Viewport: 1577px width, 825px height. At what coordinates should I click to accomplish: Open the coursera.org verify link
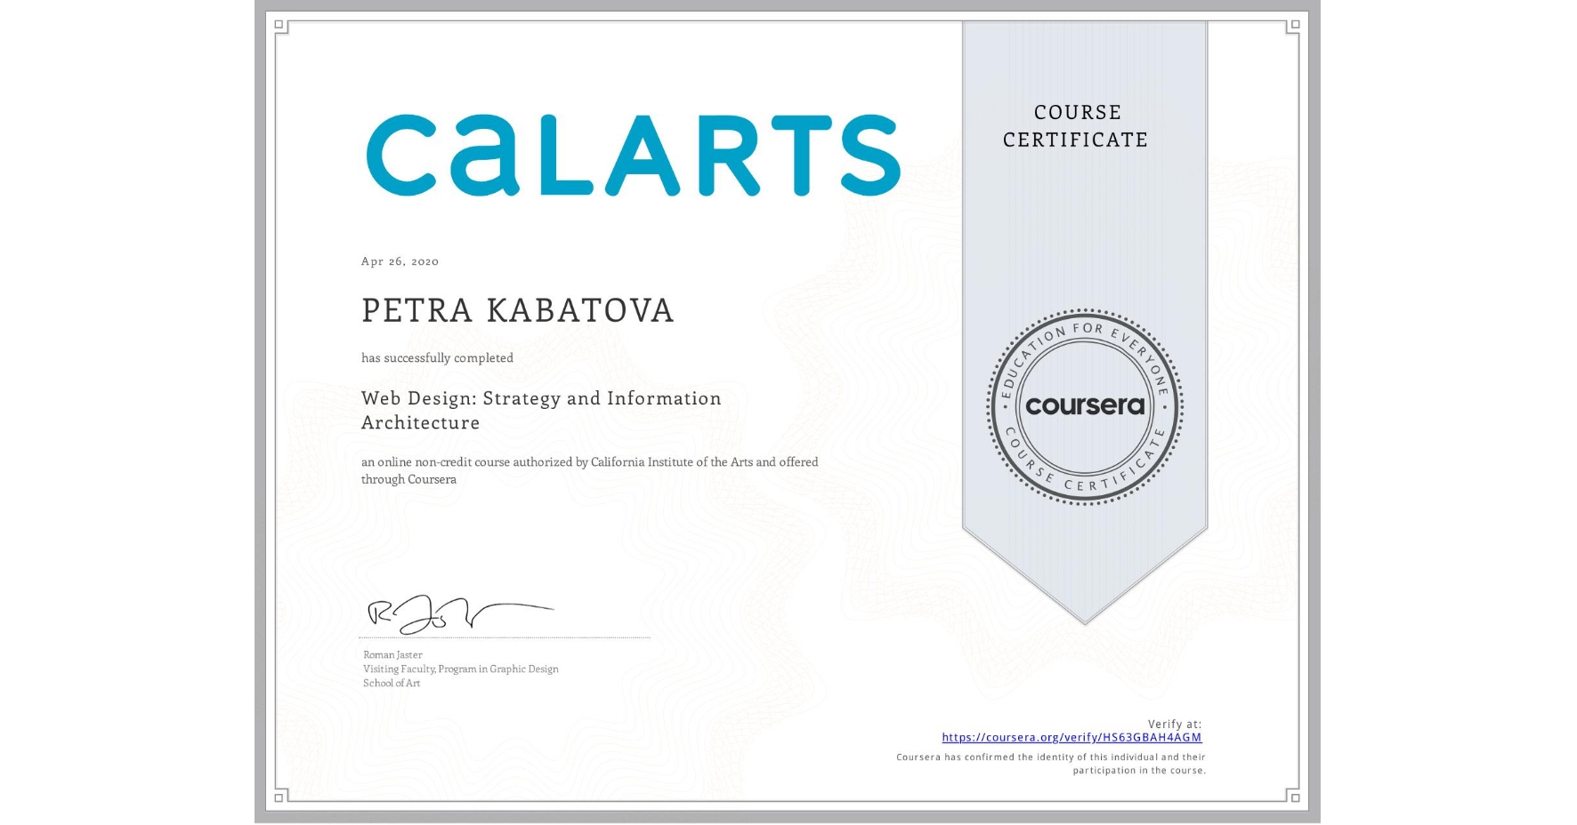click(1072, 738)
